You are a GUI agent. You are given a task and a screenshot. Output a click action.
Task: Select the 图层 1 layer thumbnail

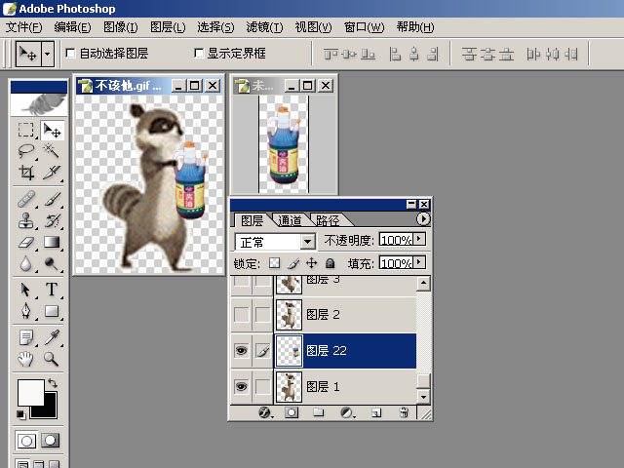289,386
